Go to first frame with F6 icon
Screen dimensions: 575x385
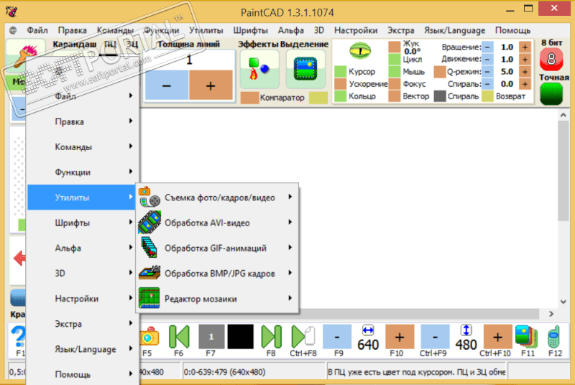coord(179,337)
